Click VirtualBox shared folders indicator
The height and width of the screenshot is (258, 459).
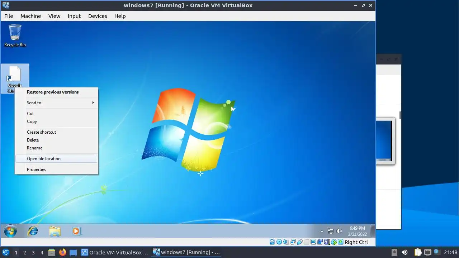[307, 242]
